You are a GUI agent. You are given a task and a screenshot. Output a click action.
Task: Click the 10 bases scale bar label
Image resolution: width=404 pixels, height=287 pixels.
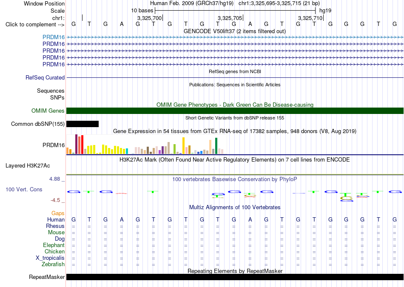click(x=142, y=11)
